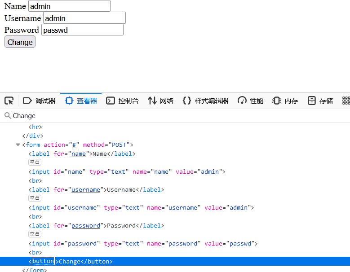
Task: Open the 网络 network panel
Action: coord(160,101)
